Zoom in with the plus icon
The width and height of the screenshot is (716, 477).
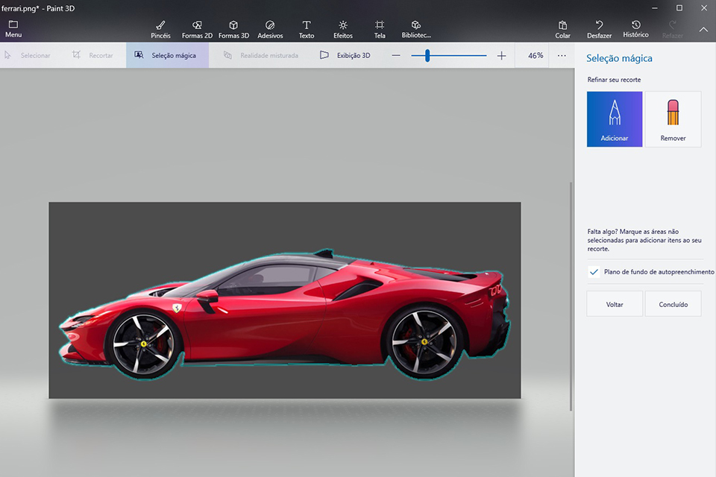(x=501, y=56)
